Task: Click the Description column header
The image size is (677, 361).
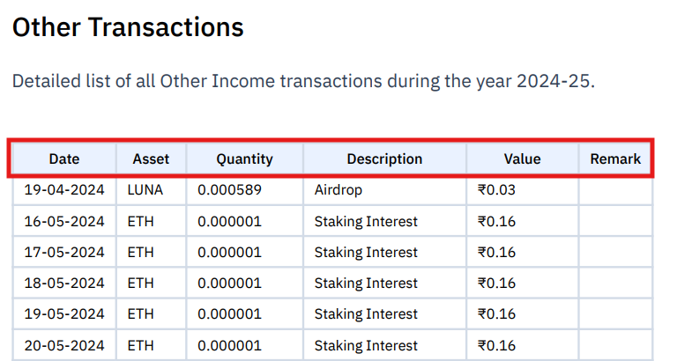Action: [384, 158]
